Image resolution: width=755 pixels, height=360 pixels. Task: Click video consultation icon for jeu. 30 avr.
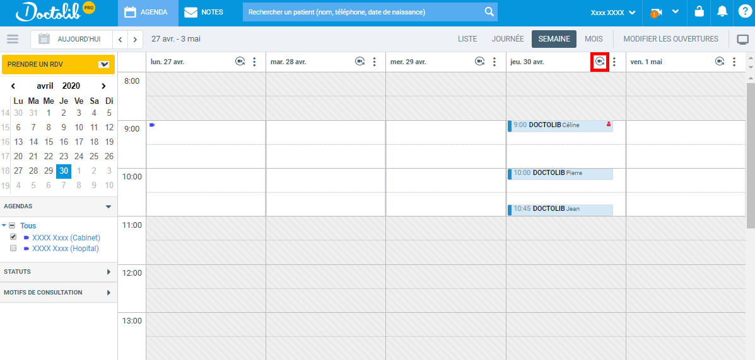pos(599,62)
